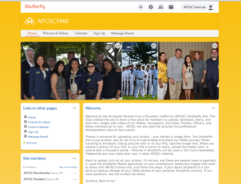Select the Home tab
241x184 pixels.
click(32, 33)
